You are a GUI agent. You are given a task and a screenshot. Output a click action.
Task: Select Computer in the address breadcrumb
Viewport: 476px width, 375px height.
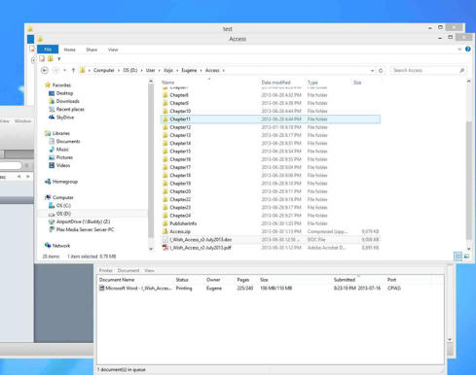pyautogui.click(x=104, y=70)
